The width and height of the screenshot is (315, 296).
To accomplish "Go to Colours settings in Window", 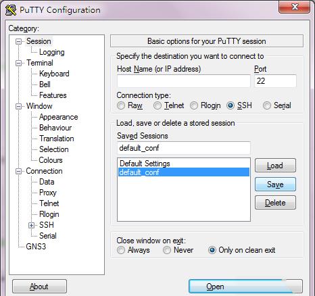I will coord(51,160).
